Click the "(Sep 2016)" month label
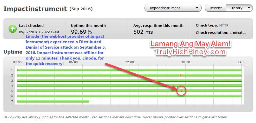 coord(81,9)
